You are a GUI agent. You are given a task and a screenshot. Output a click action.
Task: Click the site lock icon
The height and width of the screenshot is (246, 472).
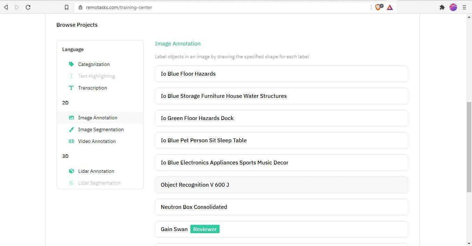[80, 7]
